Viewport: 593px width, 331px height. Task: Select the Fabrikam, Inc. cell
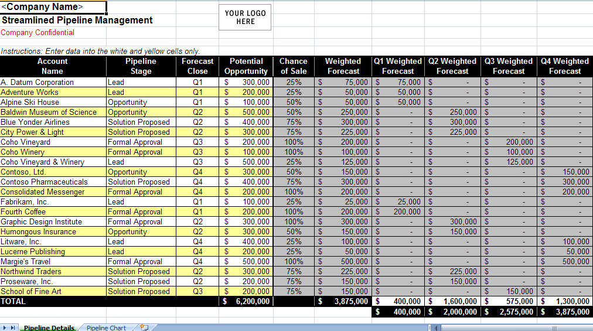(x=53, y=202)
